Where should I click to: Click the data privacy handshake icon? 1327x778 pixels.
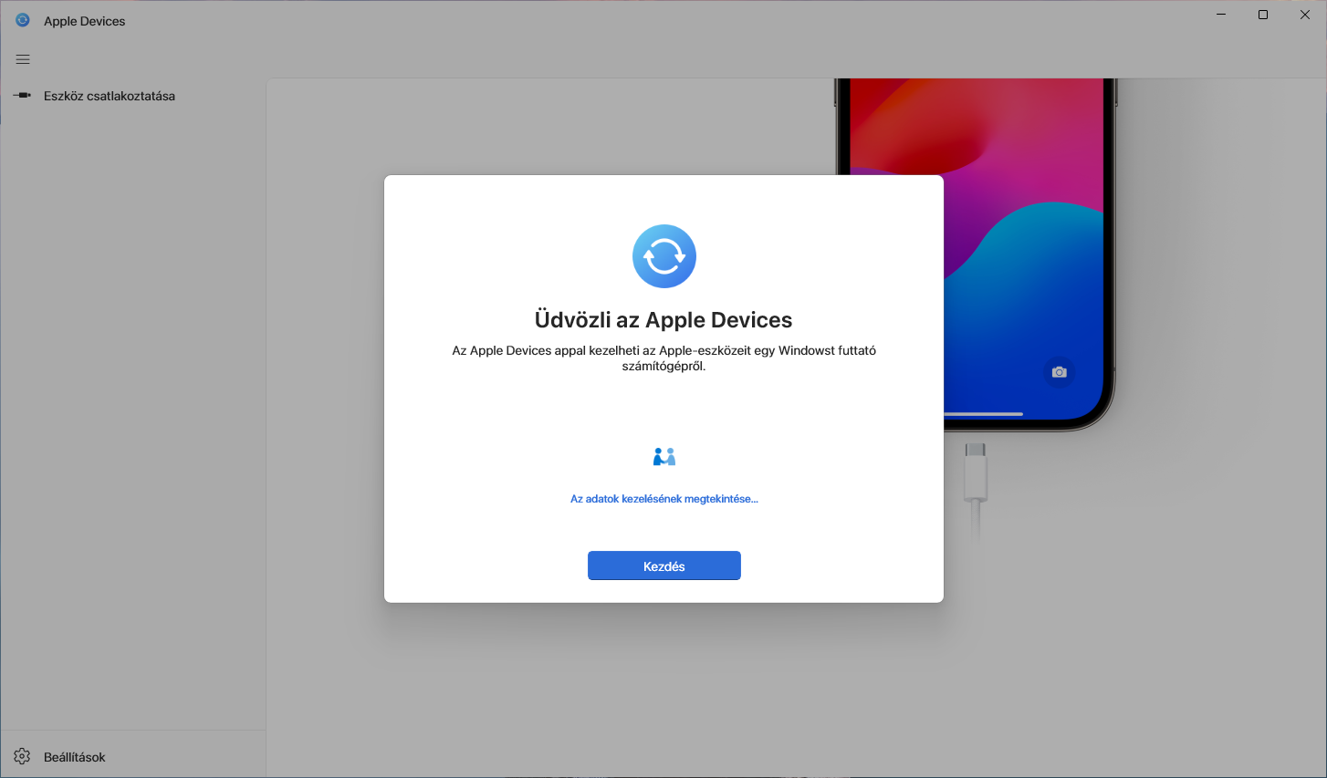663,457
